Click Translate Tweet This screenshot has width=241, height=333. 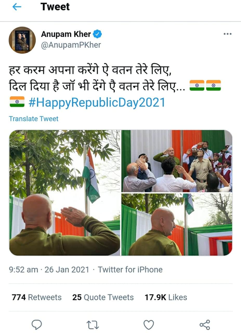point(34,119)
